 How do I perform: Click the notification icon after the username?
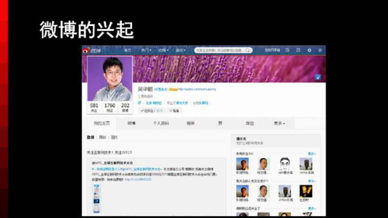coord(173,89)
